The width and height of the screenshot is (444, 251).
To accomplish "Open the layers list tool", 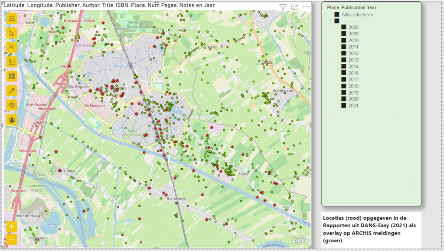I will 12,62.
